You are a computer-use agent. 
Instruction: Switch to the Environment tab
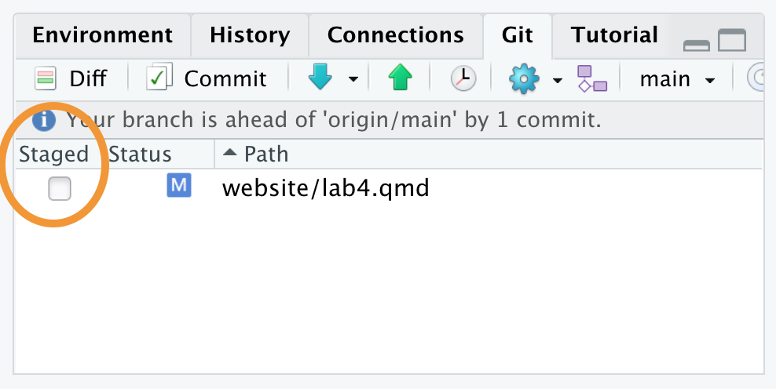point(102,35)
